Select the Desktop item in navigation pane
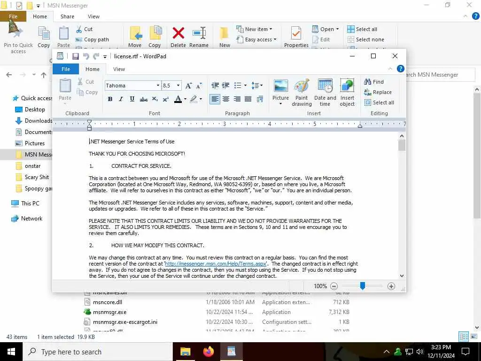Image resolution: width=481 pixels, height=361 pixels. pos(30,109)
